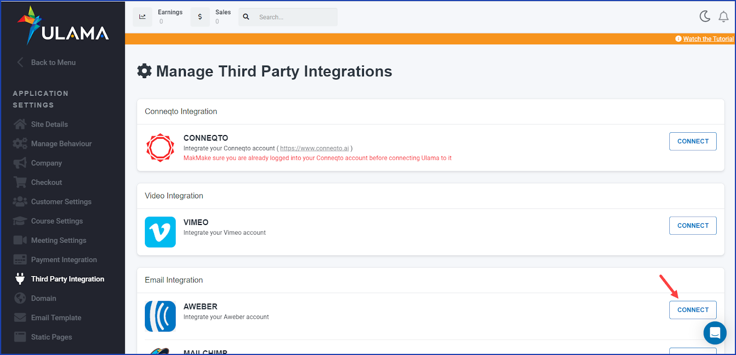Click the Third Party Integration plug icon

pyautogui.click(x=20, y=279)
